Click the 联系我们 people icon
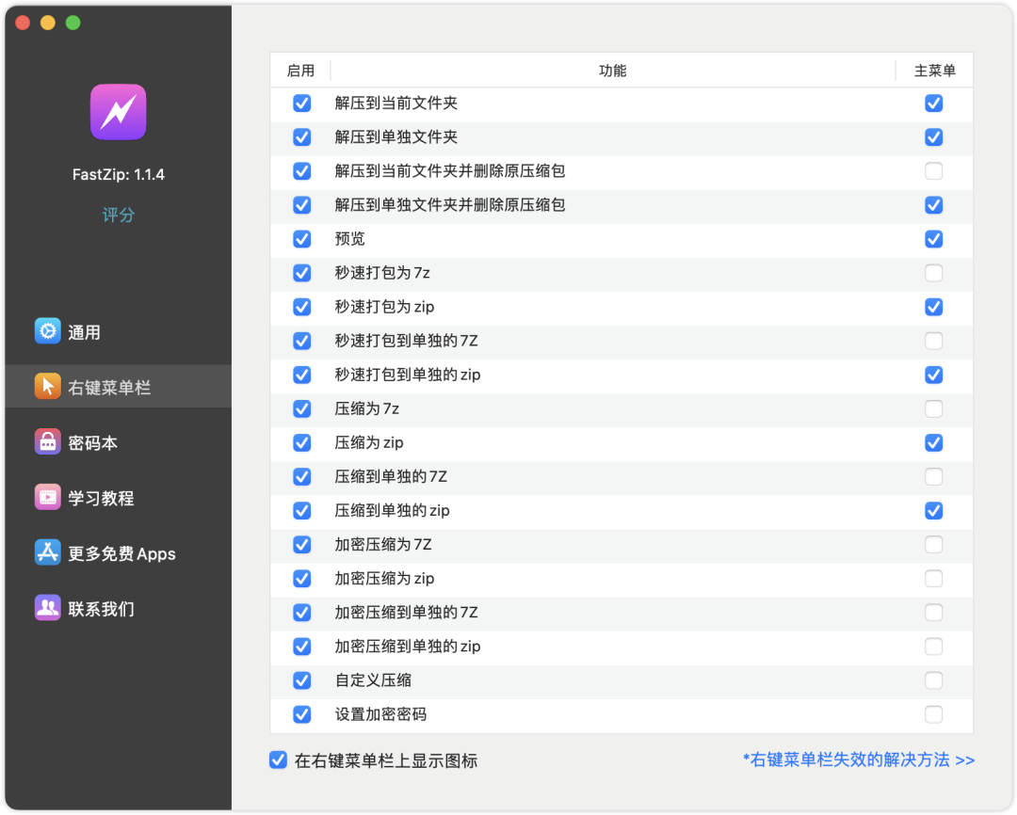 (48, 608)
